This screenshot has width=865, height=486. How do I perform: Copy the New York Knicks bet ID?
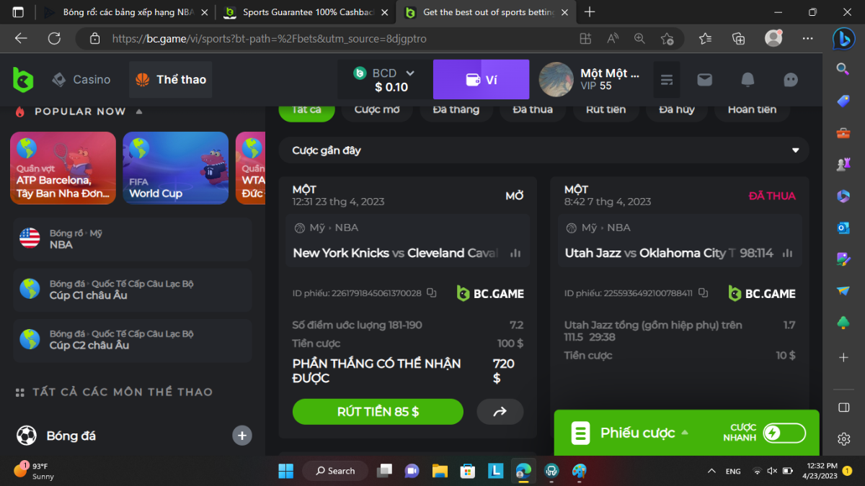pos(432,293)
